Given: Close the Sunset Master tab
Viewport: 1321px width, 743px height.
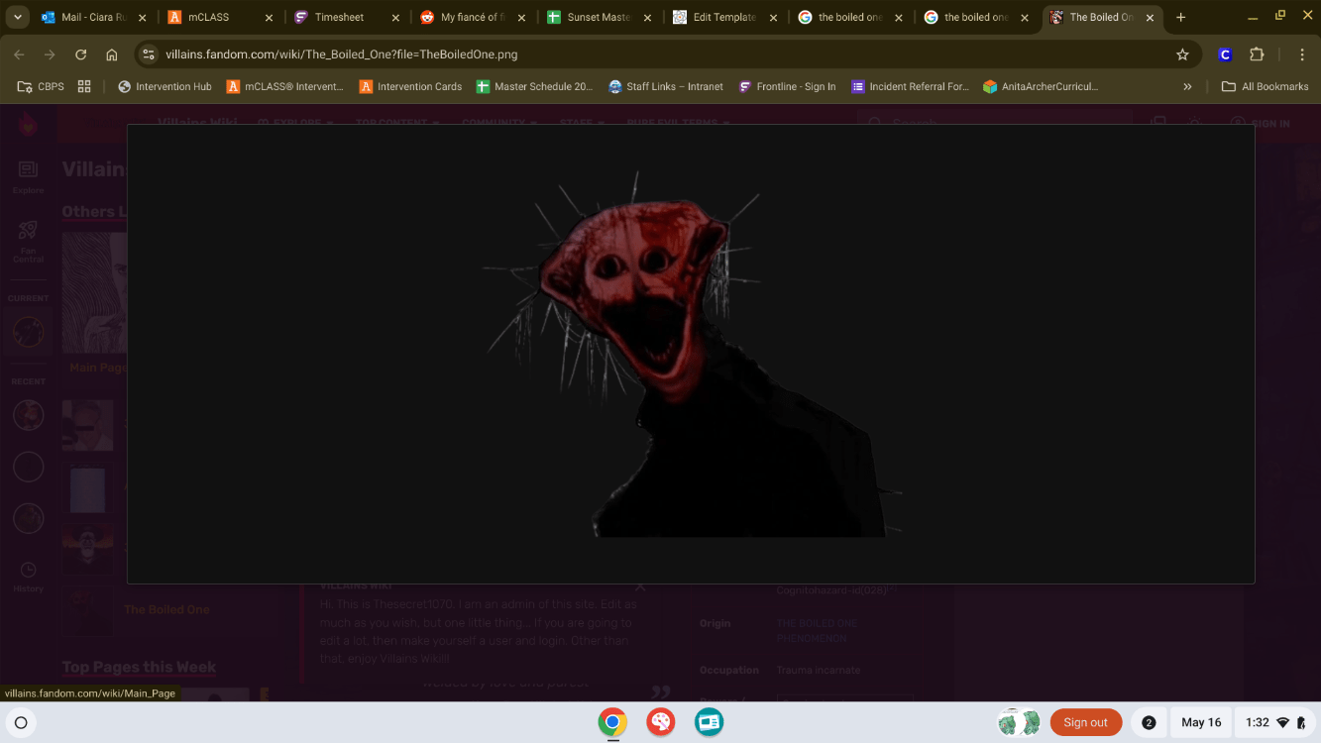Looking at the screenshot, I should [x=646, y=18].
